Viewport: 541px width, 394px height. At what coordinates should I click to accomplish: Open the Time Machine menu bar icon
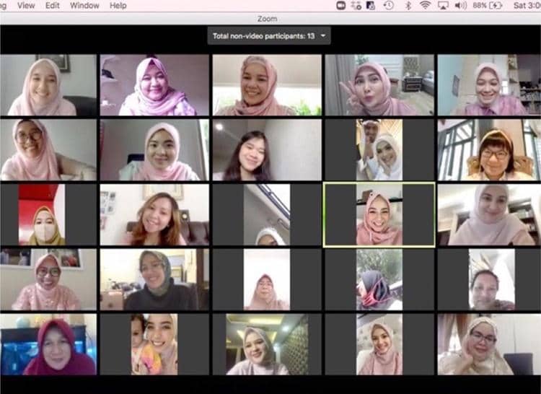pos(389,5)
